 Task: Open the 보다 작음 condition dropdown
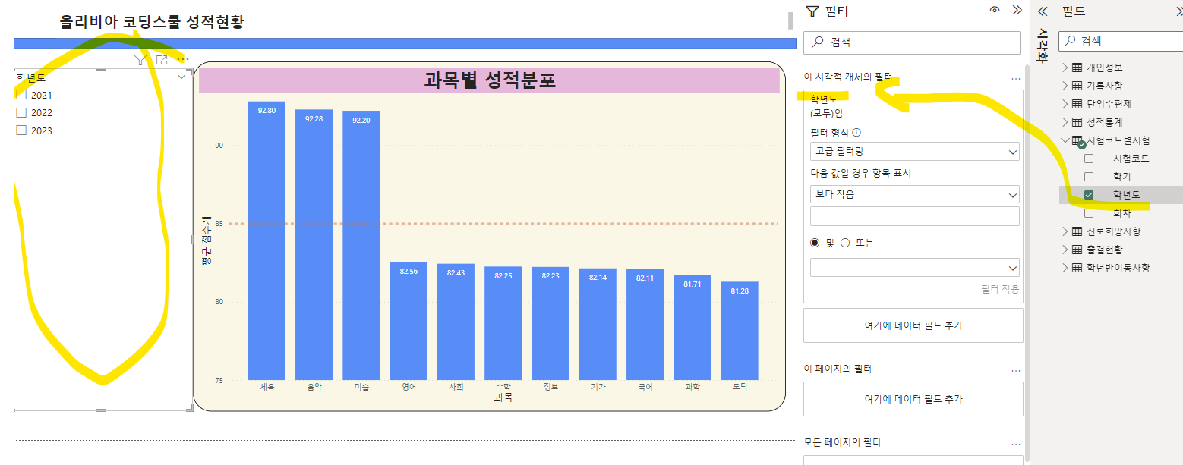tap(915, 194)
